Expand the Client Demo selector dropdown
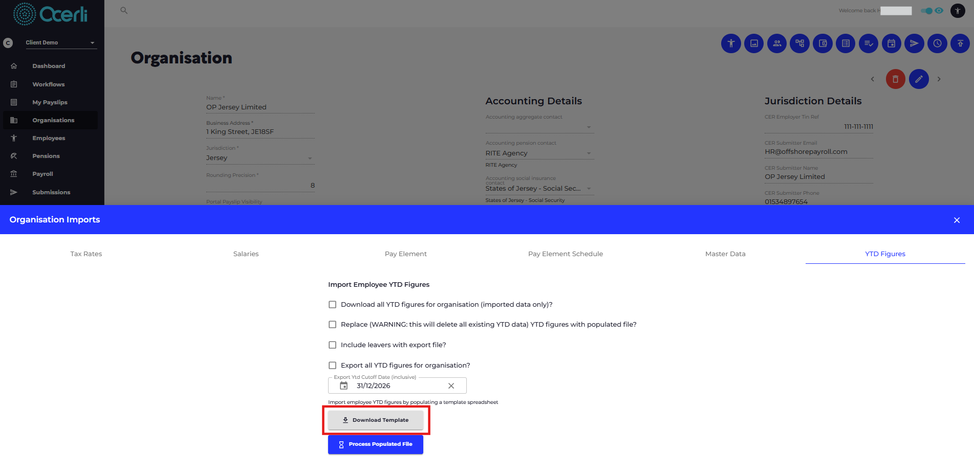The width and height of the screenshot is (974, 476). 61,43
